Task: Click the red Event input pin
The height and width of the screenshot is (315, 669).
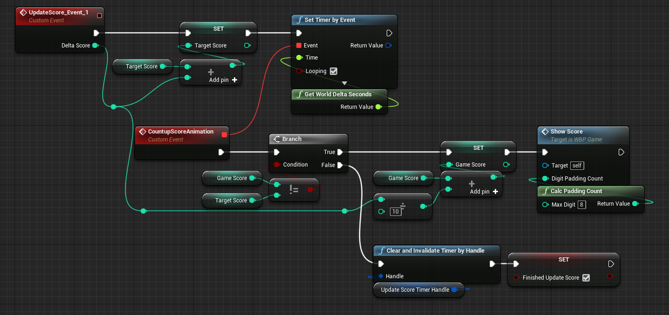Action: (299, 46)
